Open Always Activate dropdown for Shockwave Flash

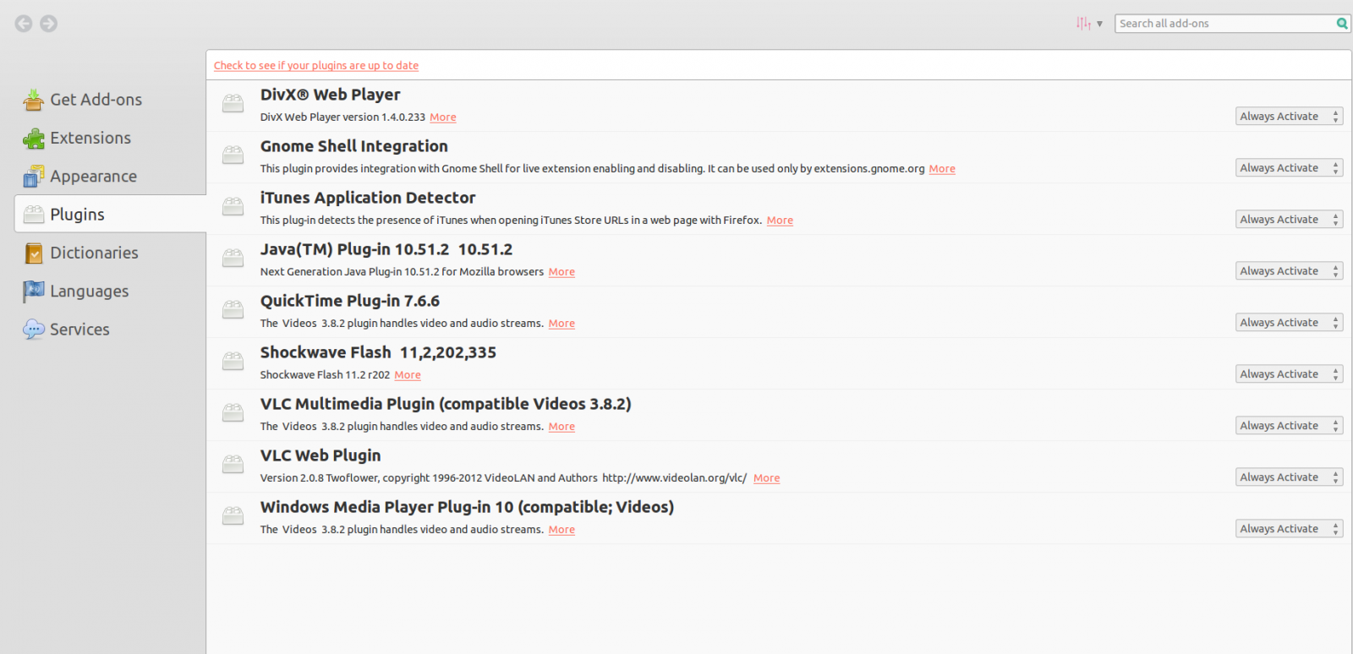[1289, 374]
